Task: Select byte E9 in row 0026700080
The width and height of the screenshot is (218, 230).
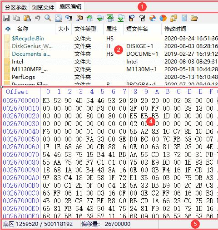Action: pyautogui.click(x=155, y=162)
